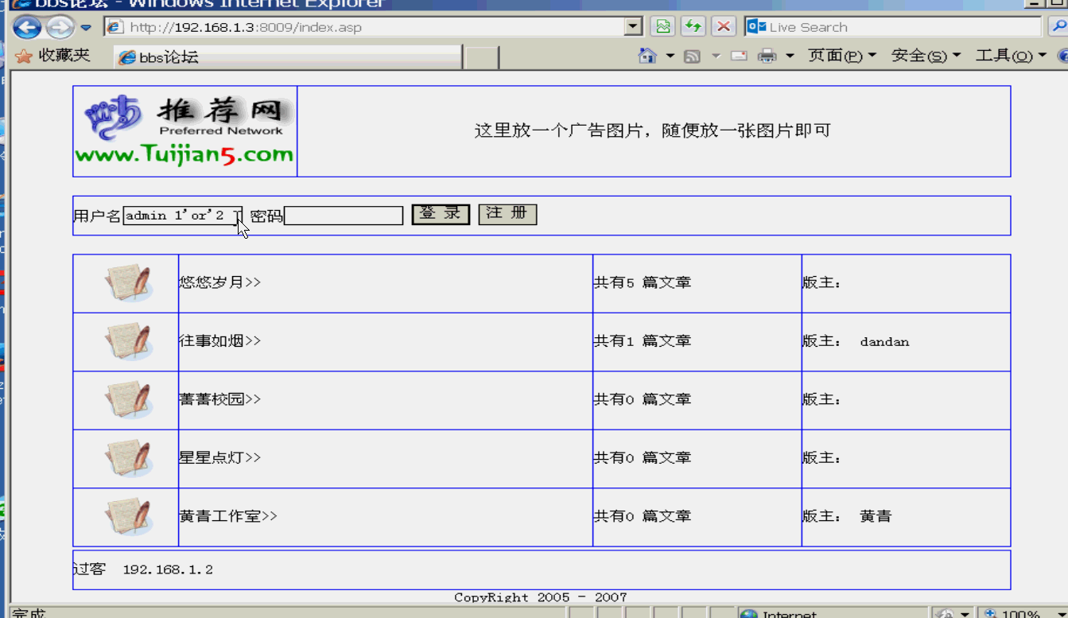1068x618 pixels.
Task: Switch to the bbs论坛 tab
Action: pyautogui.click(x=286, y=57)
